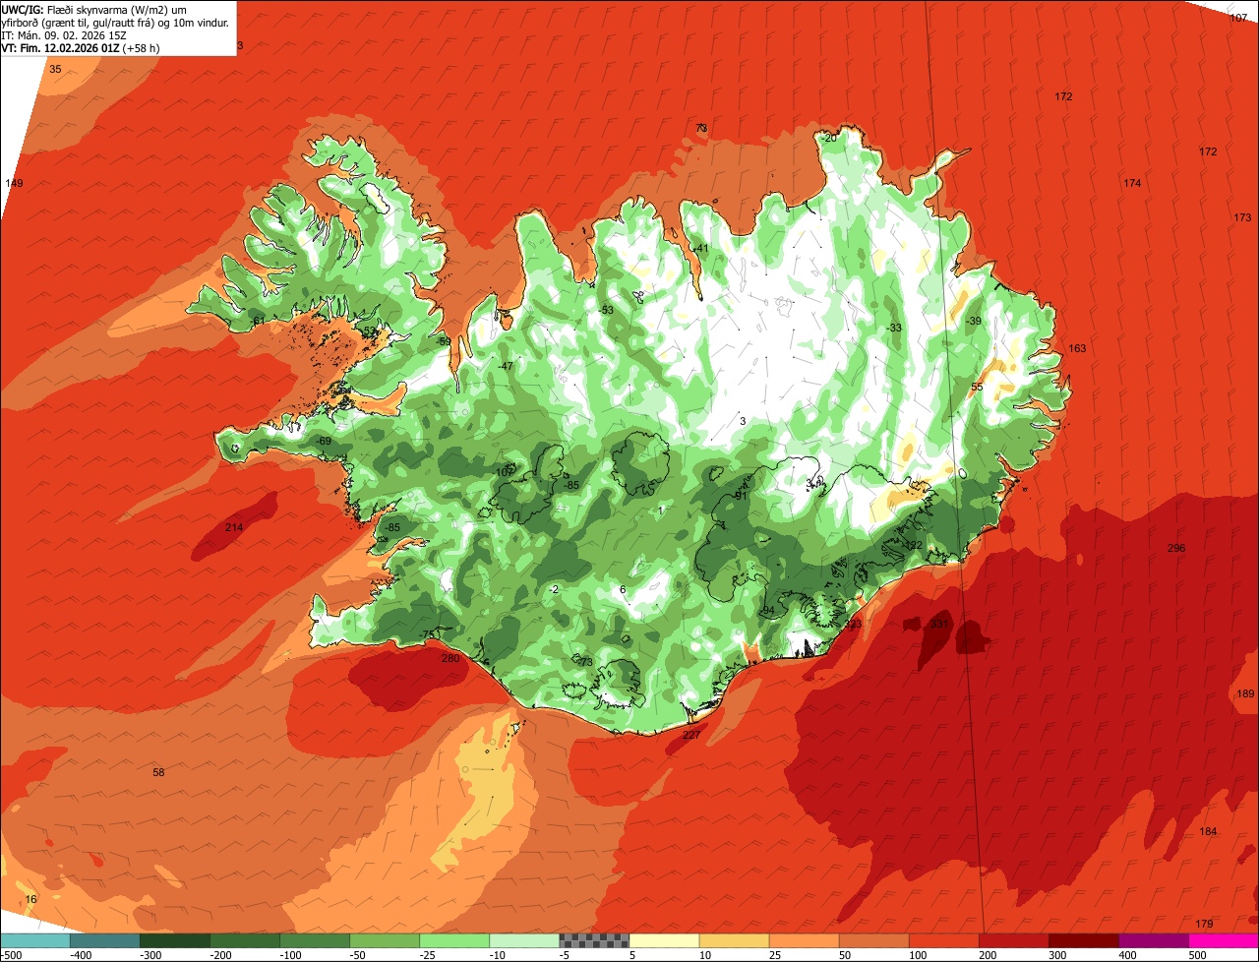Click the flux value -47 in northwest Iceland
The image size is (1259, 962).
[506, 366]
